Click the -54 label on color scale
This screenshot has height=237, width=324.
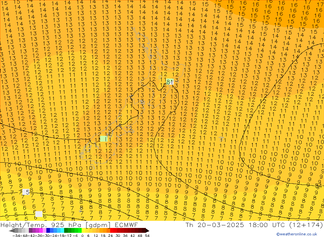tap(17, 236)
